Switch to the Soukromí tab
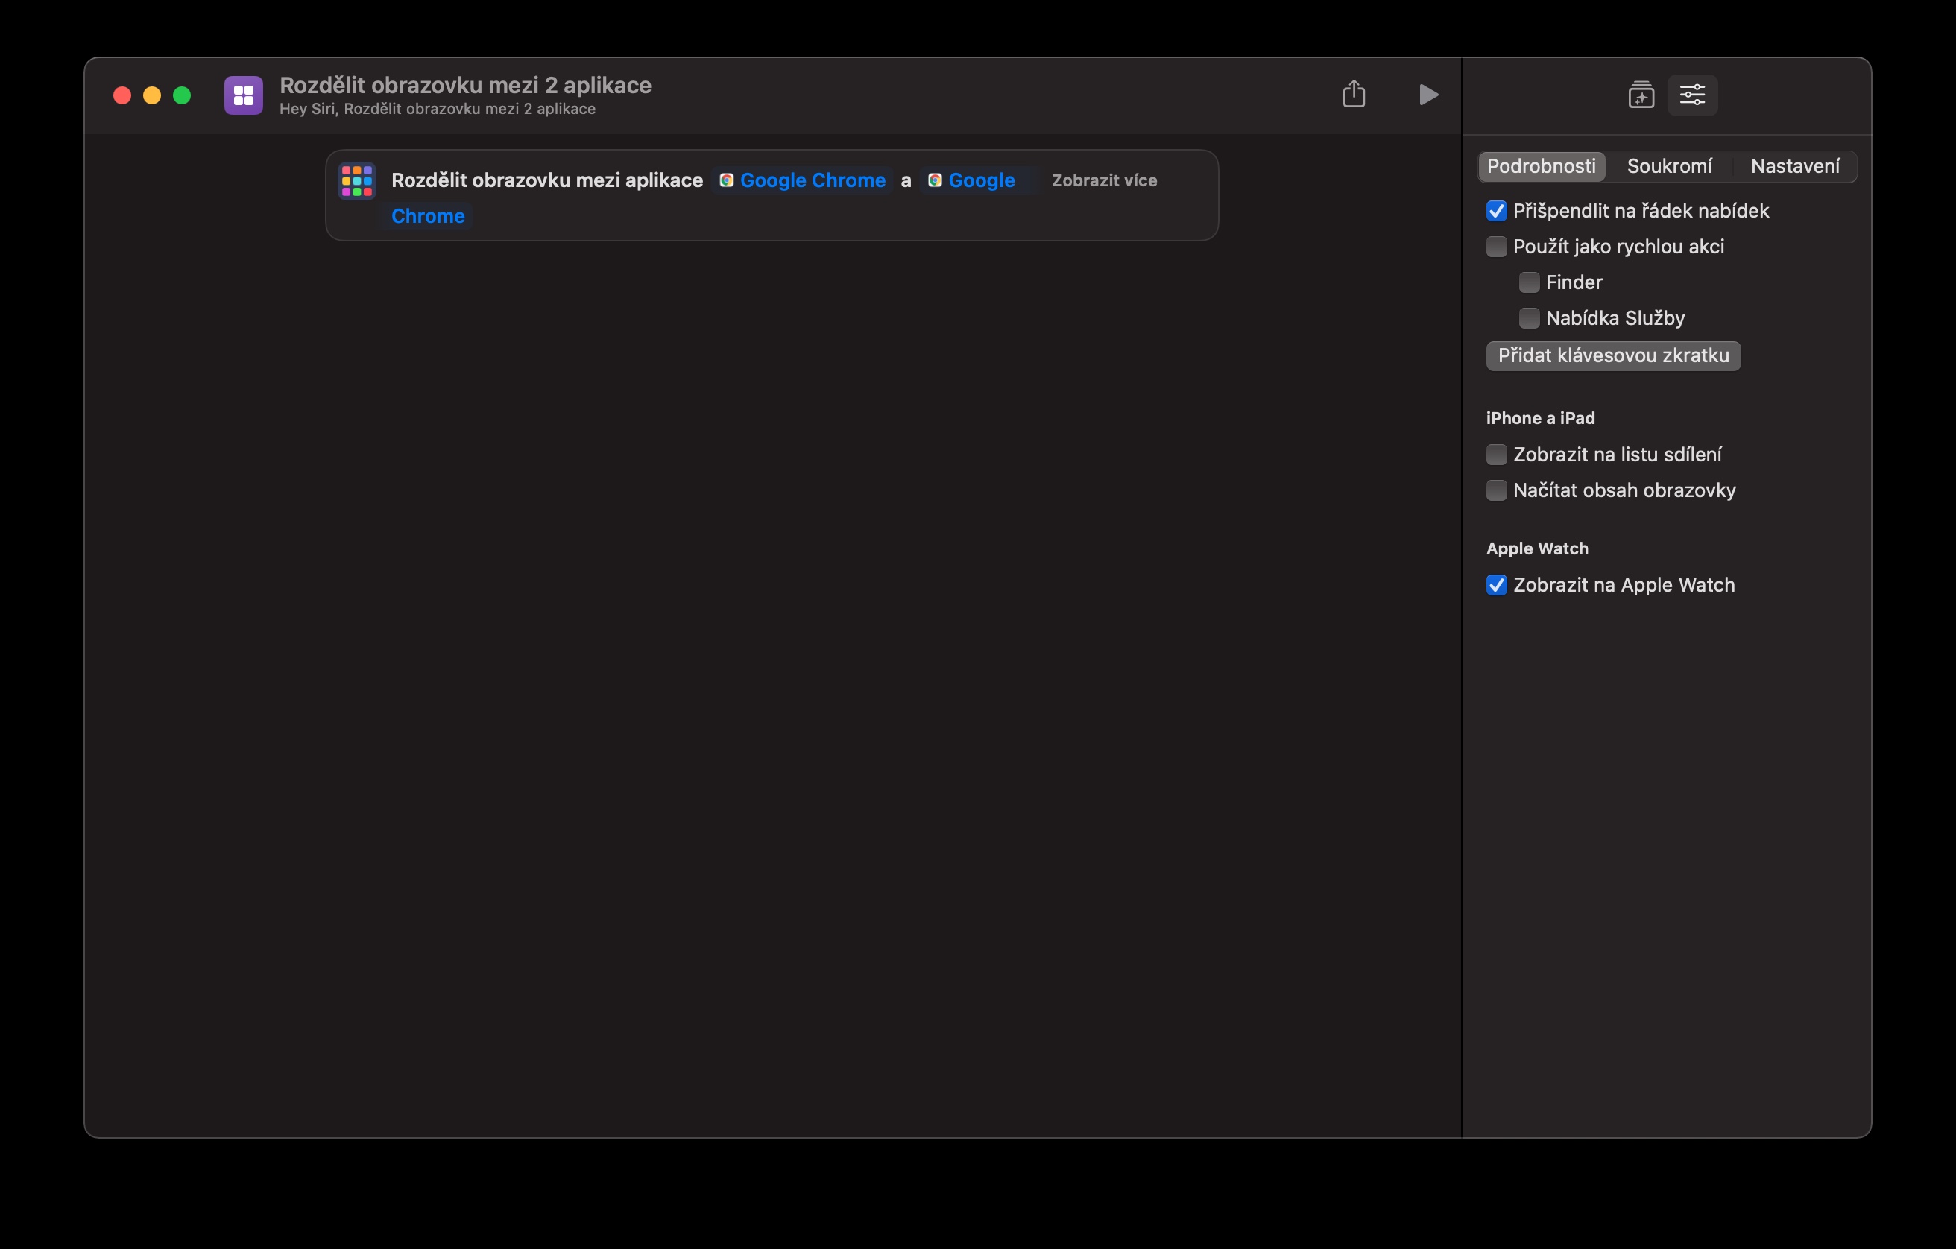Image resolution: width=1956 pixels, height=1249 pixels. 1668,166
